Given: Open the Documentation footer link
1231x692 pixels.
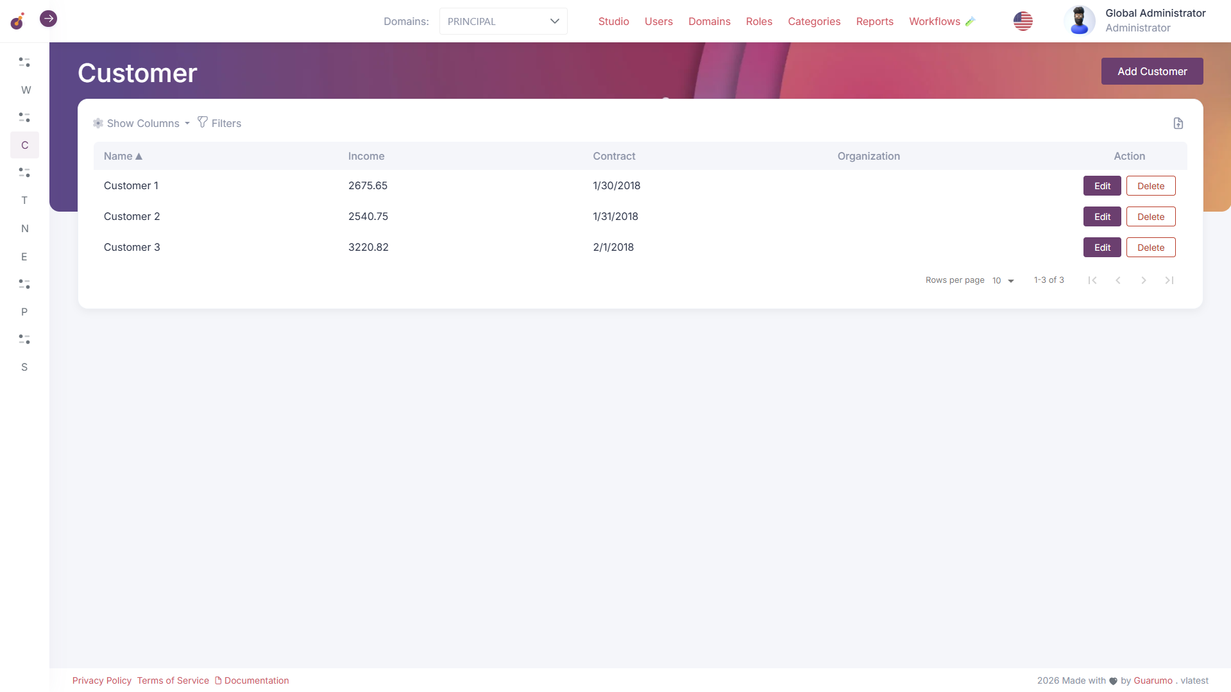Looking at the screenshot, I should point(256,680).
